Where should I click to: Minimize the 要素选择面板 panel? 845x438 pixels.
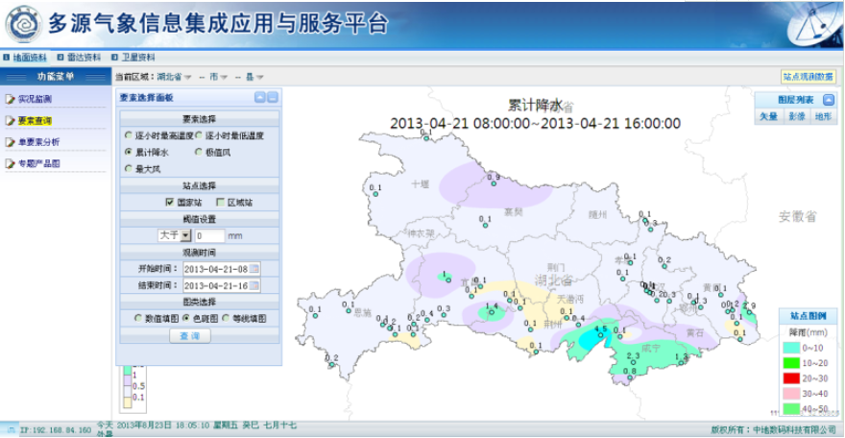259,98
